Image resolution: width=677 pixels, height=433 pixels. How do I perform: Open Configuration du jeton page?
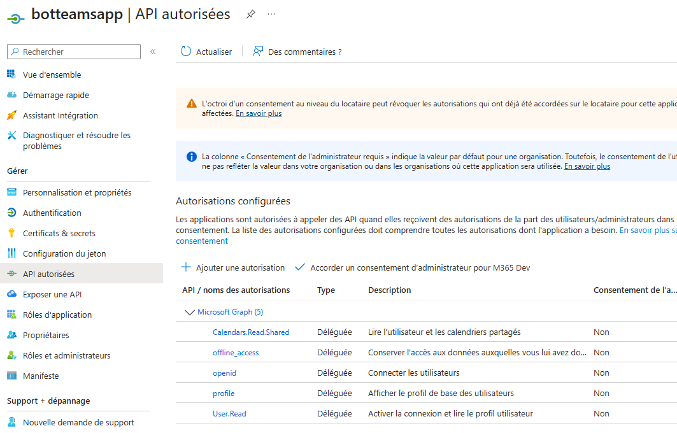coord(64,253)
